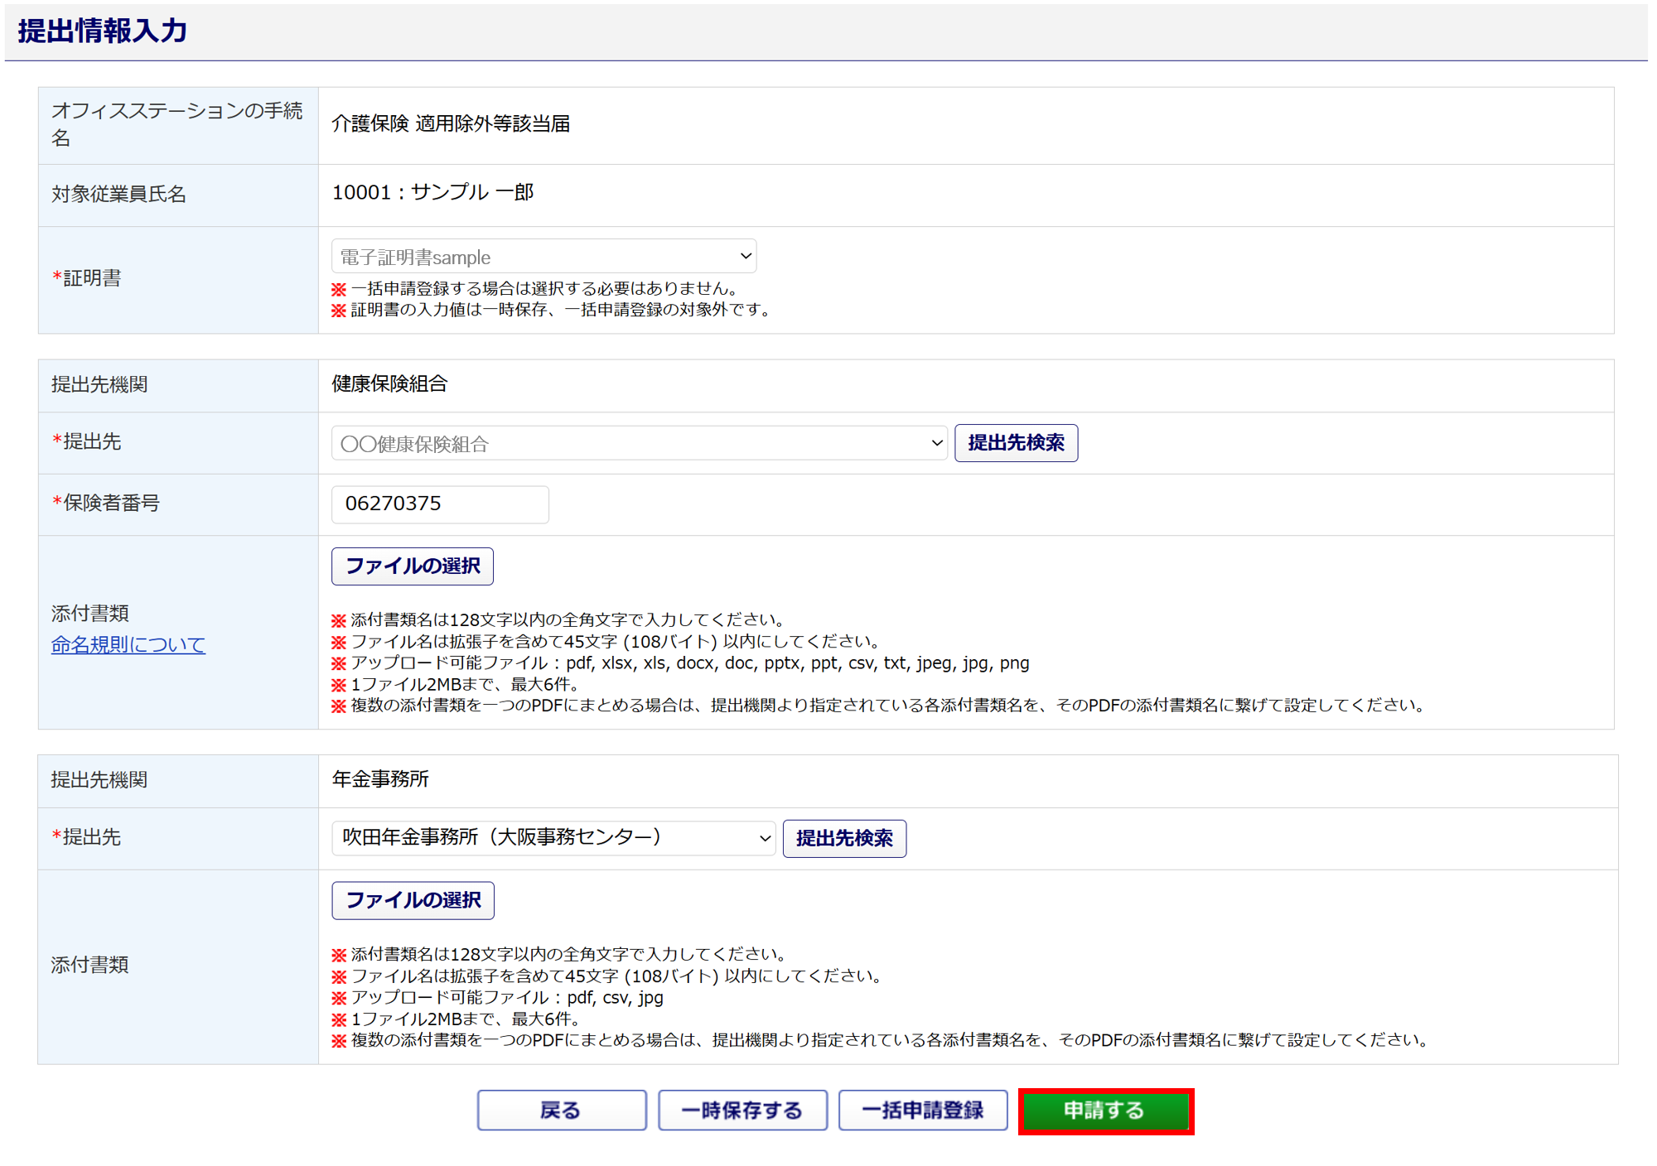Viewport: 1657px width, 1166px height.
Task: Click the employee name 10001：サンプル 一郎
Action: click(432, 193)
